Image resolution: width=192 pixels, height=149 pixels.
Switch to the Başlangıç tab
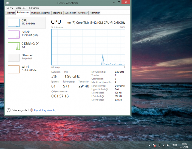click(x=57, y=13)
